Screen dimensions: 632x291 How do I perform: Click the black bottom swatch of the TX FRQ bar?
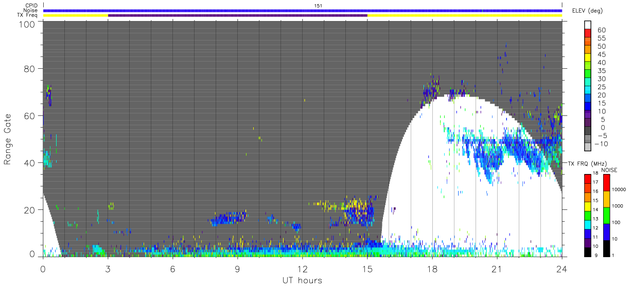click(587, 251)
